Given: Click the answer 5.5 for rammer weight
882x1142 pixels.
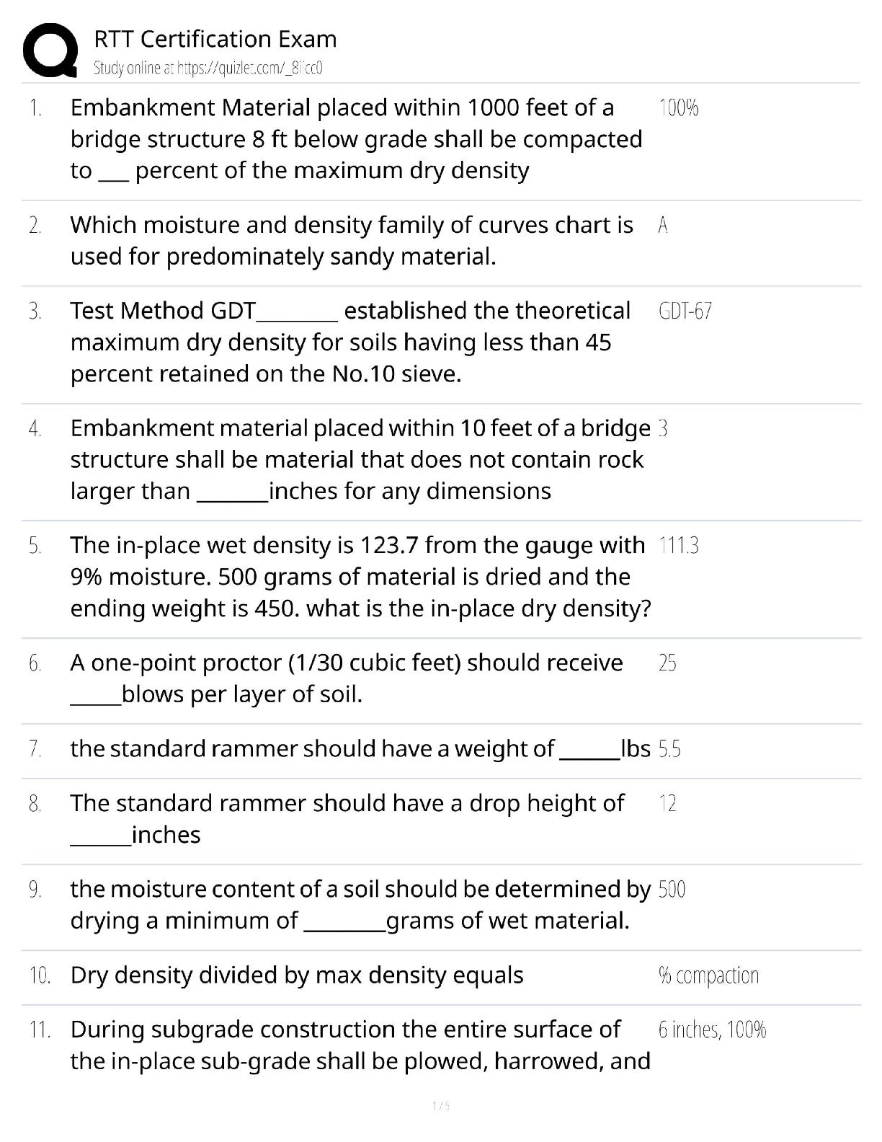Looking at the screenshot, I should click(669, 750).
